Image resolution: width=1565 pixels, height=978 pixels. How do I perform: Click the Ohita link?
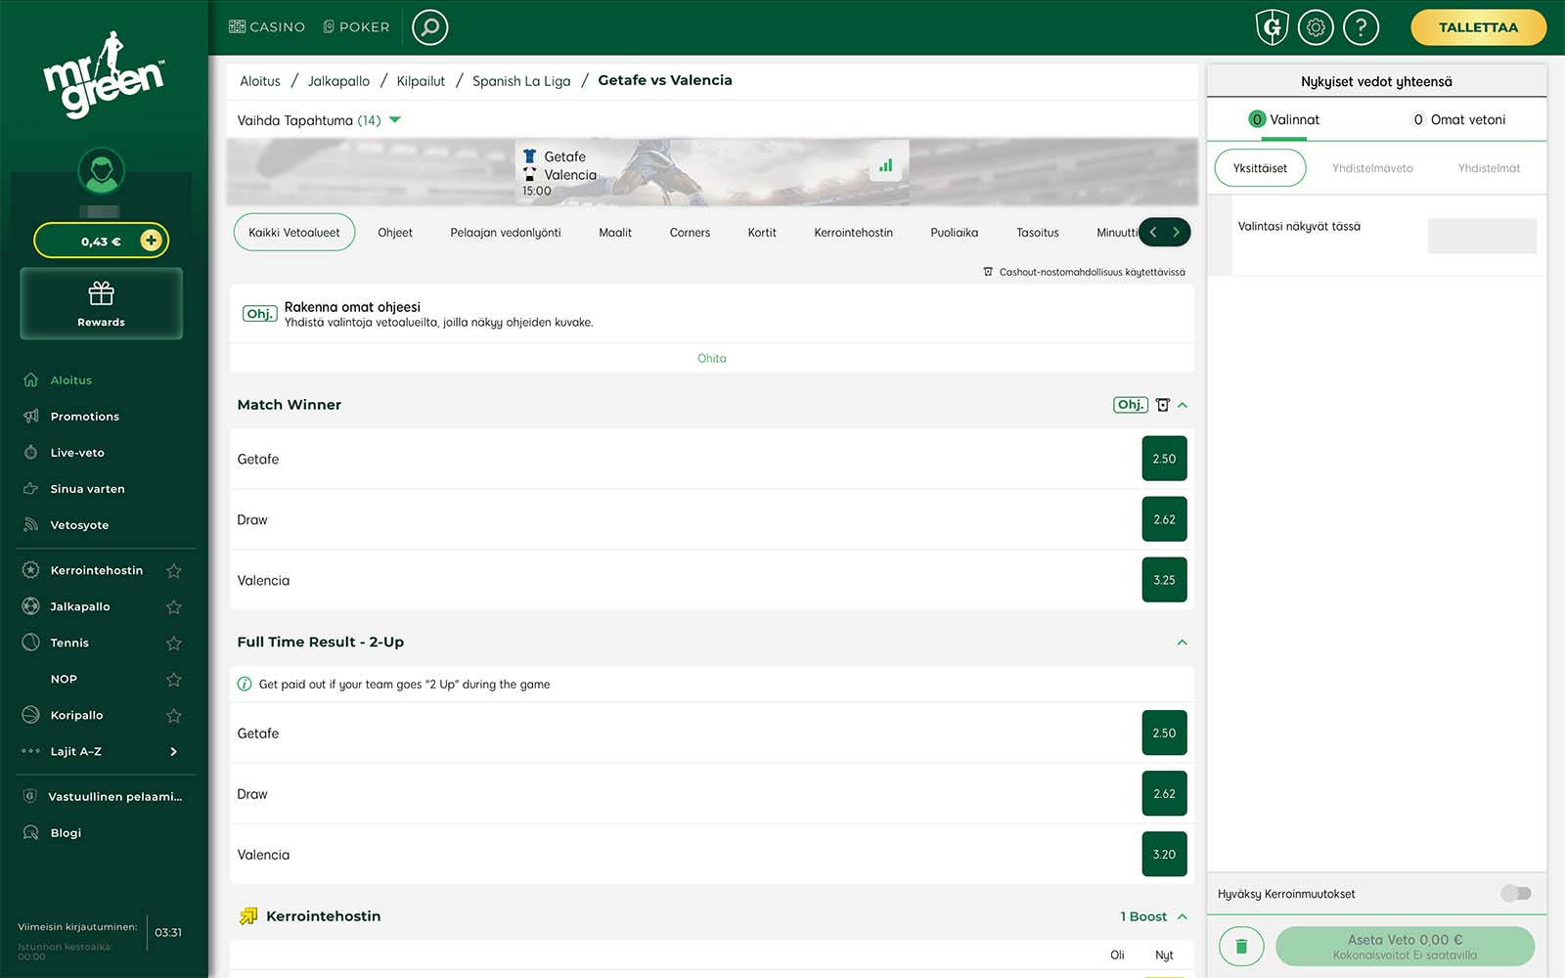711,358
